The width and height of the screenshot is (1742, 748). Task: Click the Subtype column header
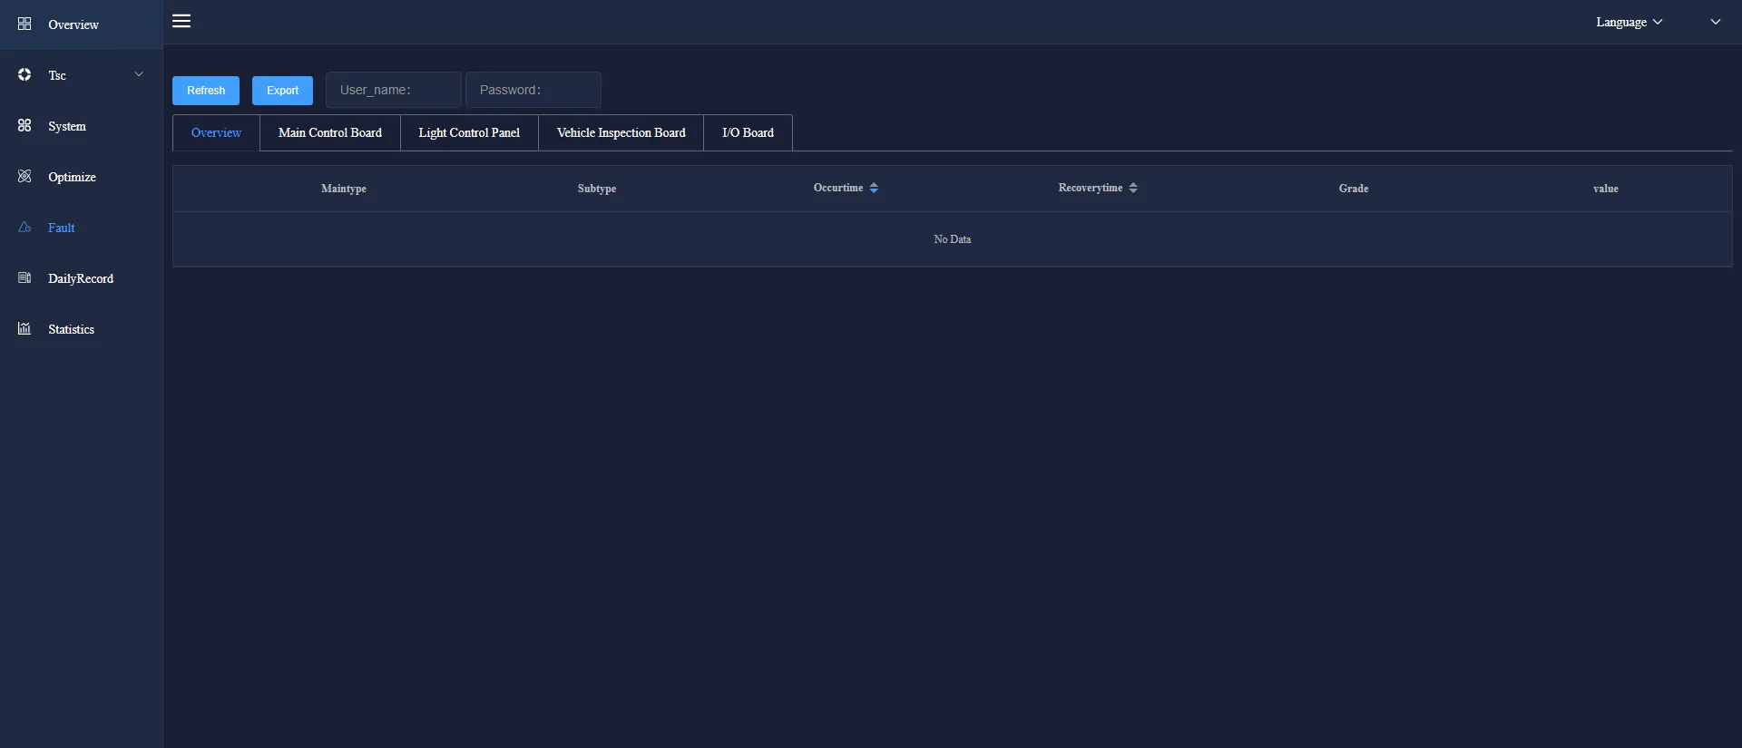pos(597,189)
